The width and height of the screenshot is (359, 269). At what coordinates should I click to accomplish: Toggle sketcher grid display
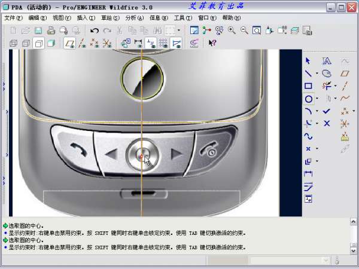point(163,43)
